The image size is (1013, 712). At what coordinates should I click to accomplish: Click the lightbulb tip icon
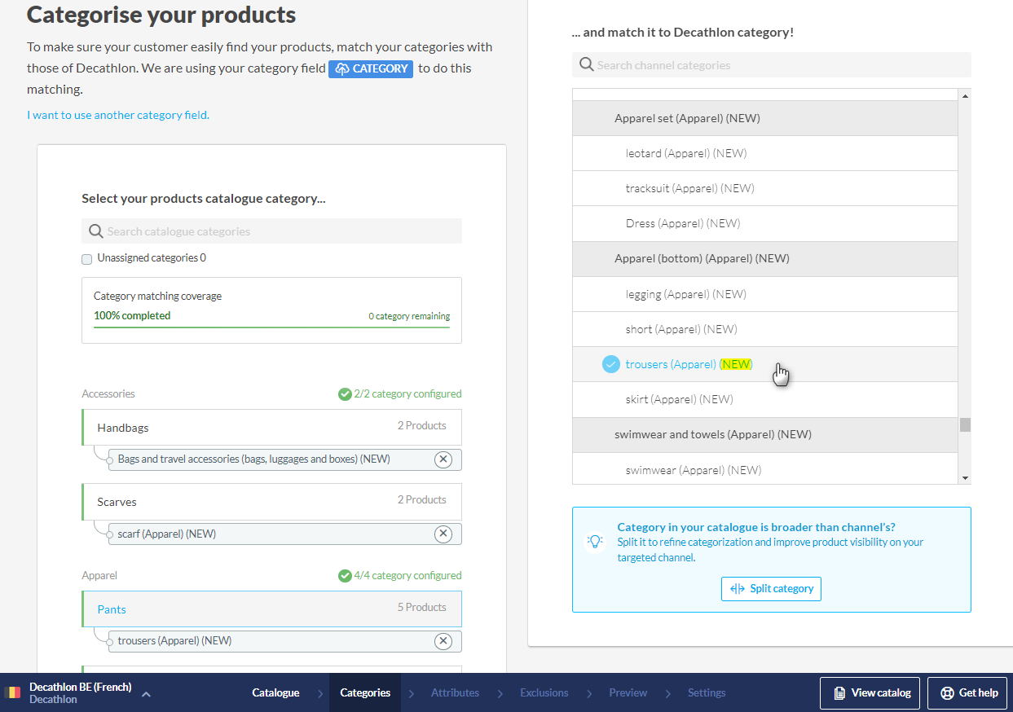(595, 542)
